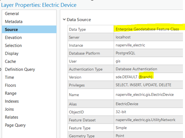Image resolution: width=185 pixels, height=138 pixels.
Task: Open the Page Query tab
Action: point(15,125)
